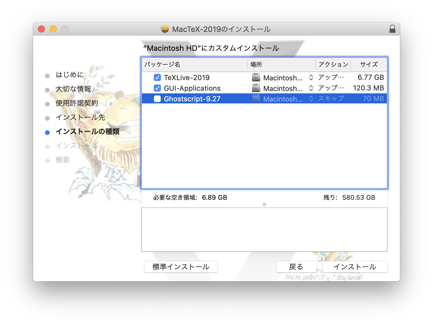Click the インストール button
Viewport: 433px width, 325px height.
tap(355, 267)
